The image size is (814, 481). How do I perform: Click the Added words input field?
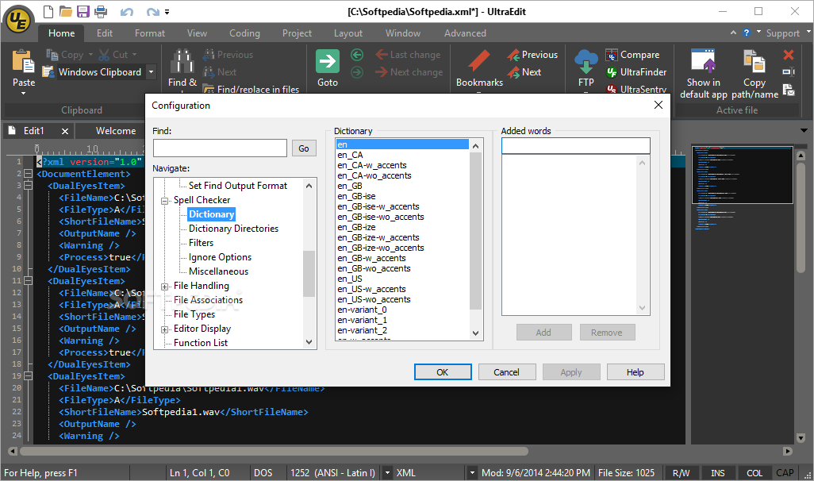pos(576,145)
